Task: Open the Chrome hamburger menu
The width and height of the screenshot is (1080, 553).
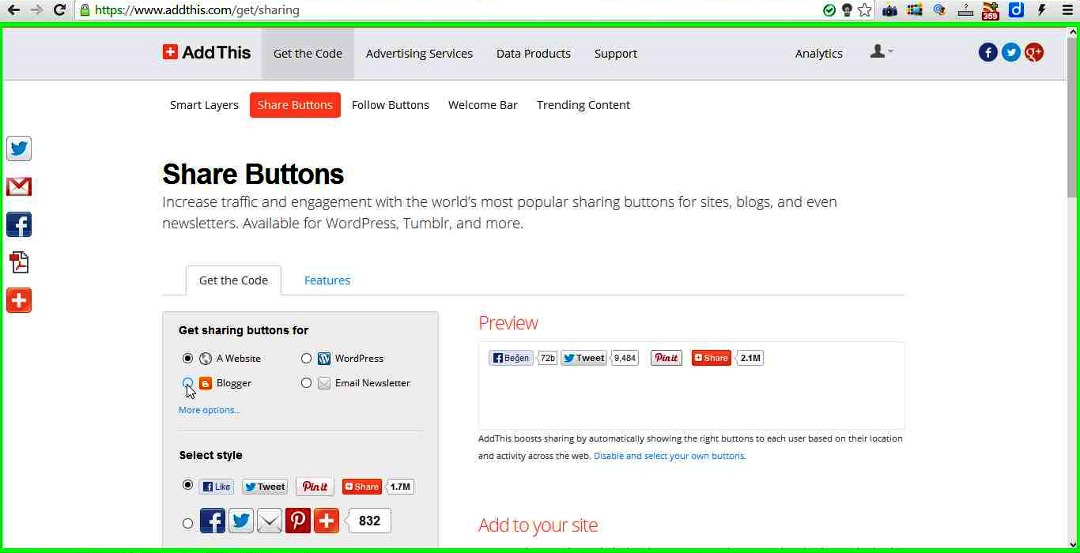Action: [1067, 10]
